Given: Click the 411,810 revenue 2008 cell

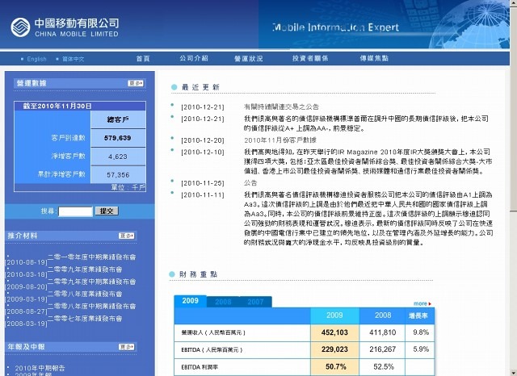Looking at the screenshot, I should coord(382,332).
